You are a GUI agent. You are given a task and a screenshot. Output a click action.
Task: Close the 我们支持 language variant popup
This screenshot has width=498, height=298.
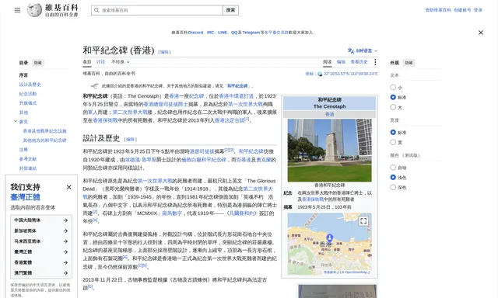pos(69,187)
